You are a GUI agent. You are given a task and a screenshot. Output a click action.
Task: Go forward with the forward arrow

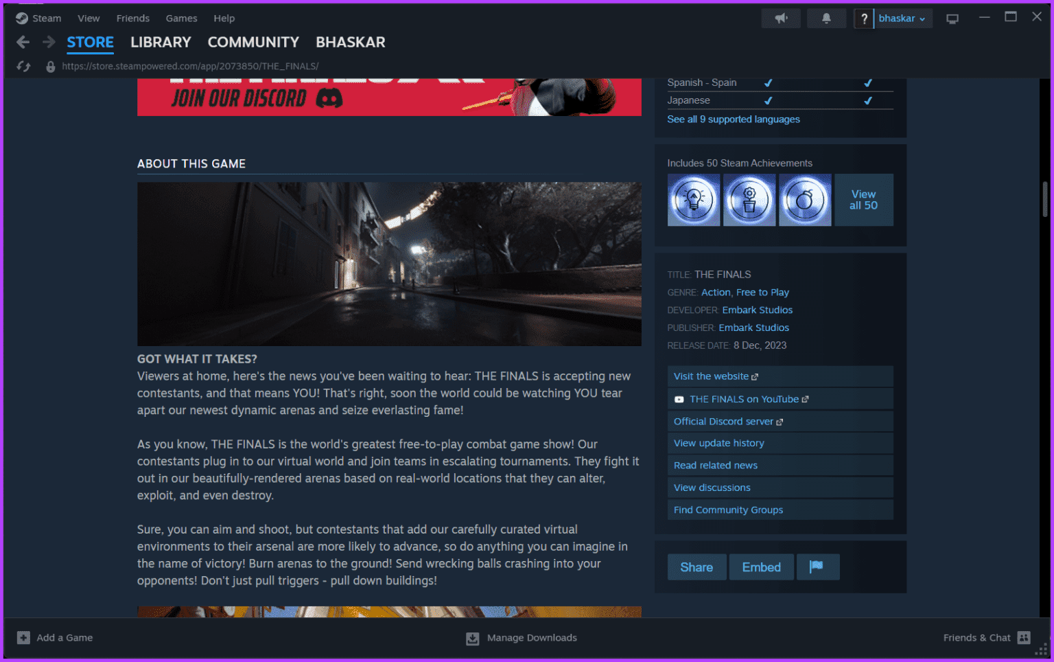click(x=49, y=43)
